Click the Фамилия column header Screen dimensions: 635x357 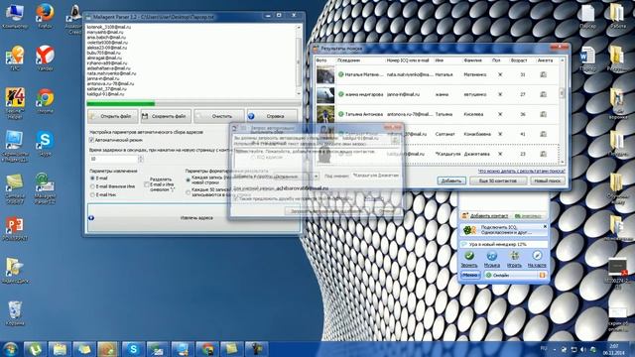[x=472, y=60]
